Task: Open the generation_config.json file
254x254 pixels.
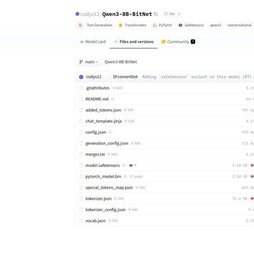Action: (x=107, y=143)
